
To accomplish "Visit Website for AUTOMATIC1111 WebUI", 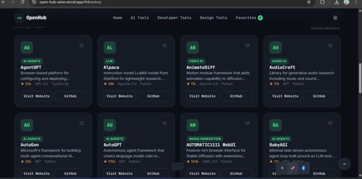I will [x=202, y=174].
